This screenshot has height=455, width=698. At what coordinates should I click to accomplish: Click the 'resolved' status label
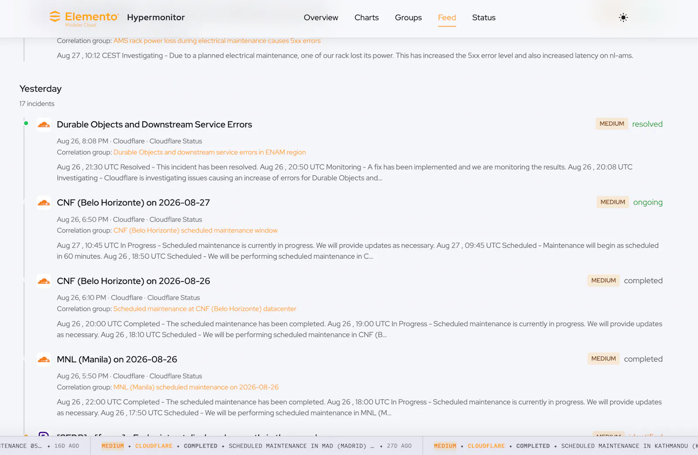[647, 124]
